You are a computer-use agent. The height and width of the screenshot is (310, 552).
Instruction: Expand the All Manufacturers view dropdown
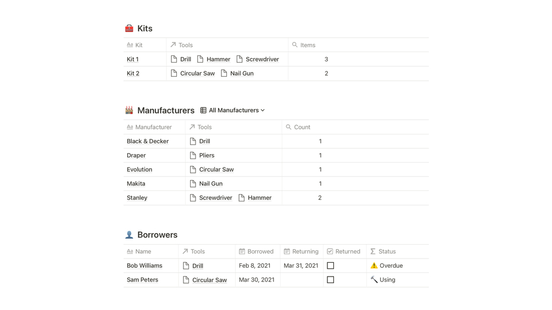click(263, 110)
